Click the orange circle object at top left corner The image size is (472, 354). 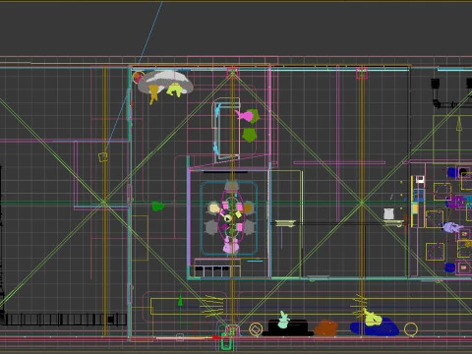138,77
